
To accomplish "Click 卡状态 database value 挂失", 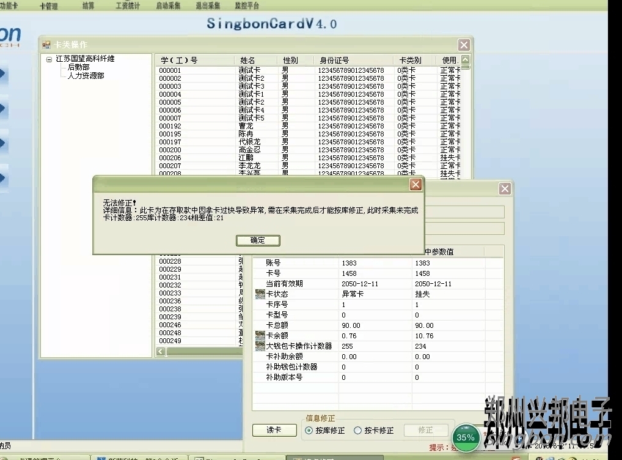I will (422, 294).
